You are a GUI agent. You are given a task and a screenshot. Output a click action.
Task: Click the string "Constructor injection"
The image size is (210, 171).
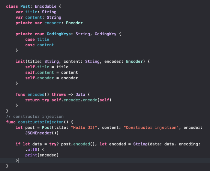tap(151, 128)
